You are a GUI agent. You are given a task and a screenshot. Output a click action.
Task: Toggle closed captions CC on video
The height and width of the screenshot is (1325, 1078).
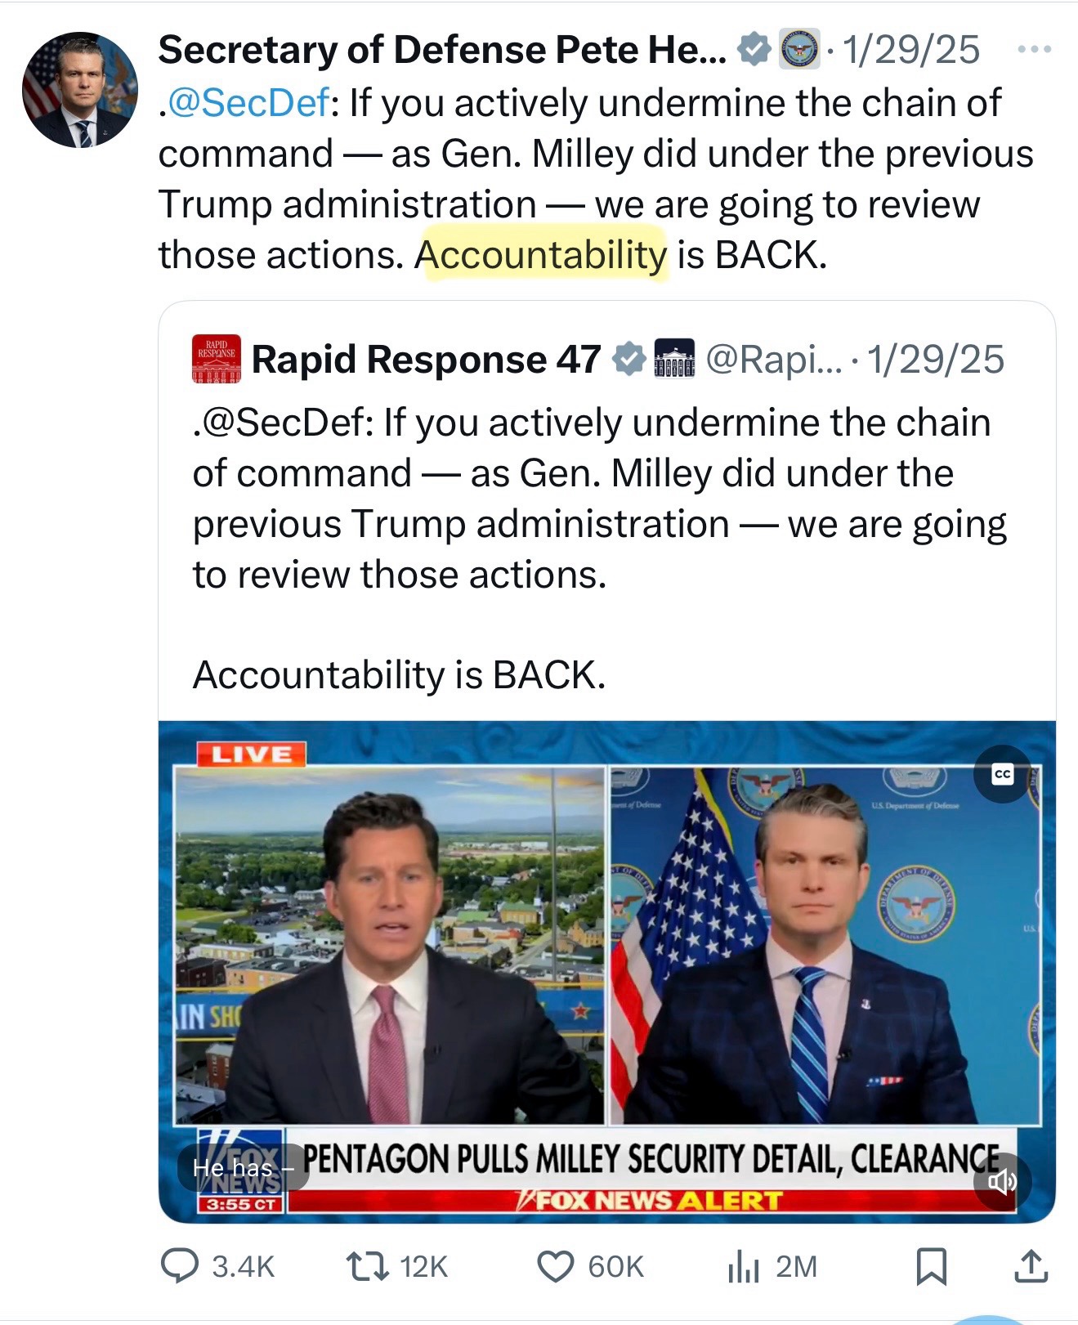click(x=1003, y=773)
